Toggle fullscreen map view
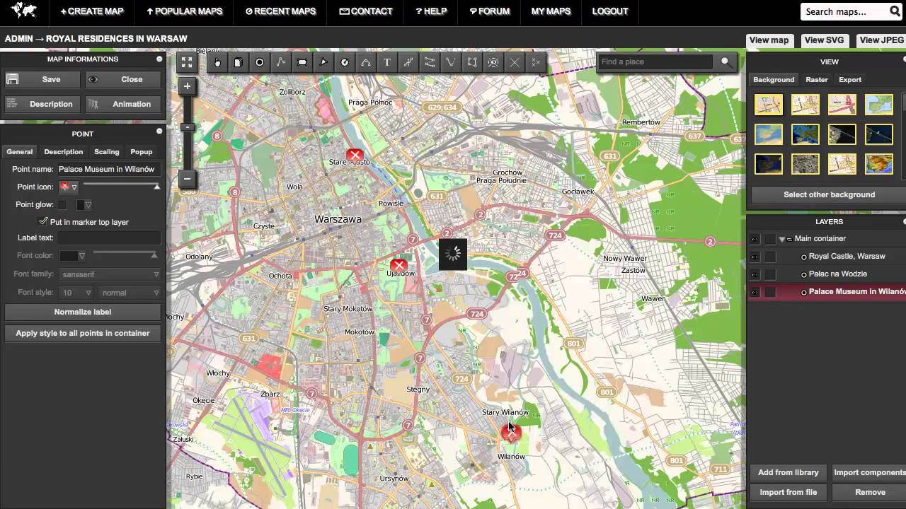This screenshot has height=509, width=906. click(187, 62)
